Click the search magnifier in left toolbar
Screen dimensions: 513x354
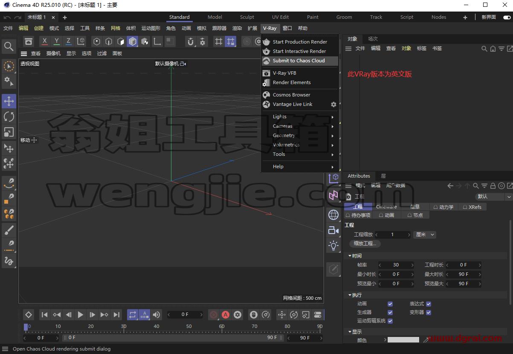9,46
